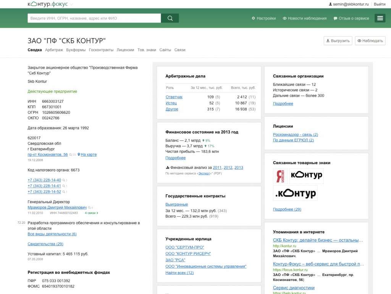Open the Госконтракты tab
Screen dimensions: 391x294
click(101, 50)
